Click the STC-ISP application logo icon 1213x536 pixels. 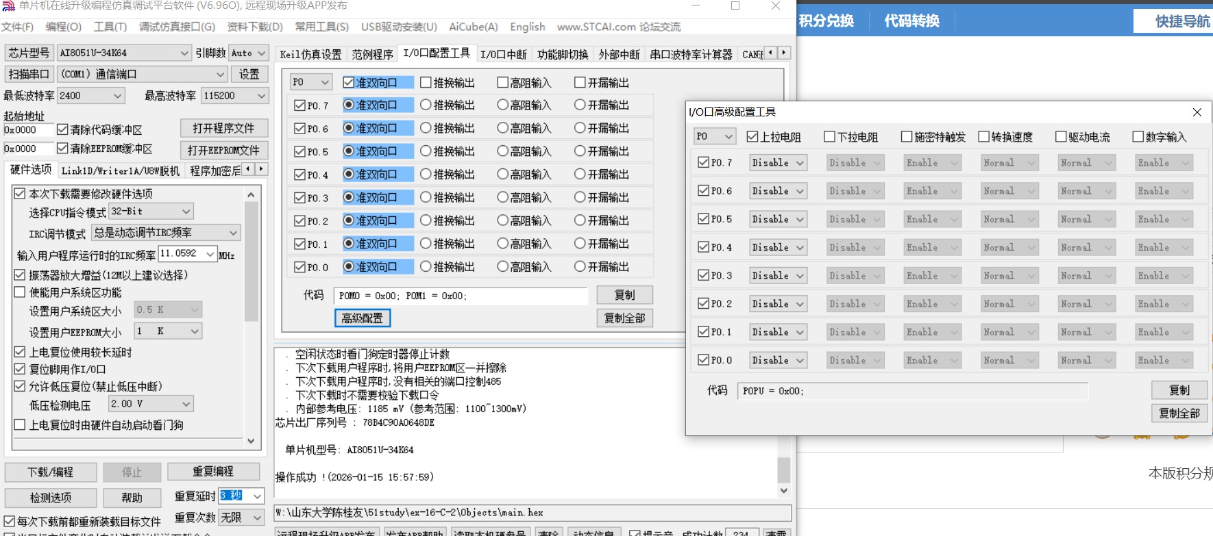[x=8, y=5]
